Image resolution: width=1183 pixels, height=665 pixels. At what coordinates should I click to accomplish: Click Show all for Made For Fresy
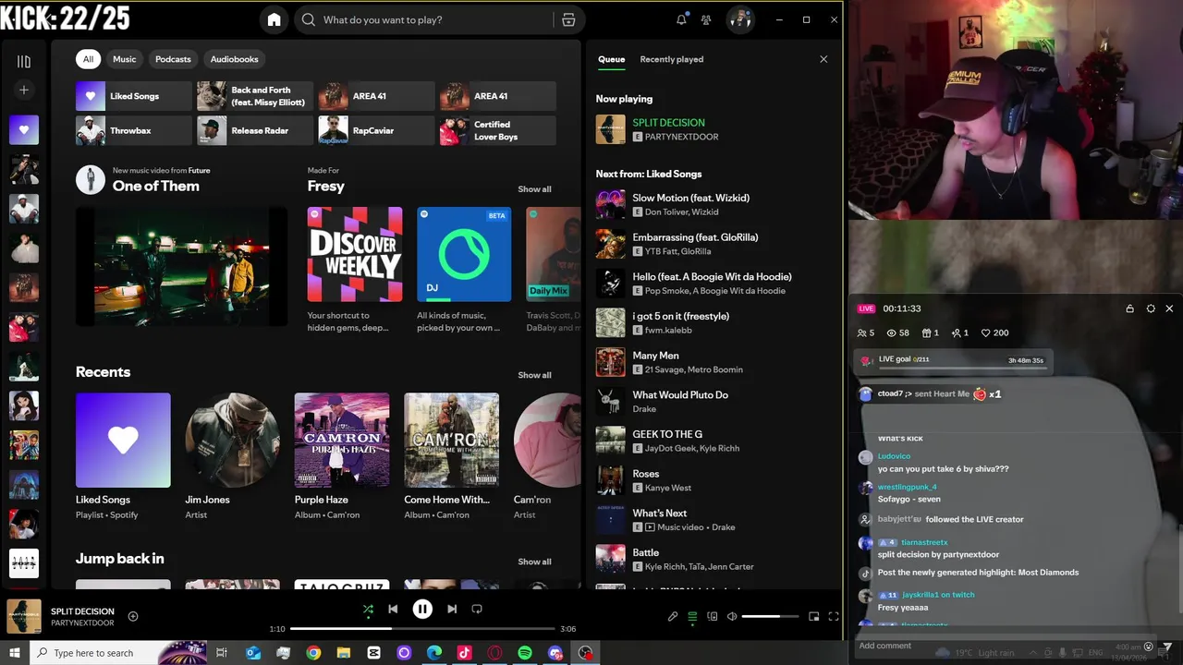534,189
